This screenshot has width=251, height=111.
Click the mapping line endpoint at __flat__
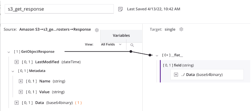coord(150,55)
